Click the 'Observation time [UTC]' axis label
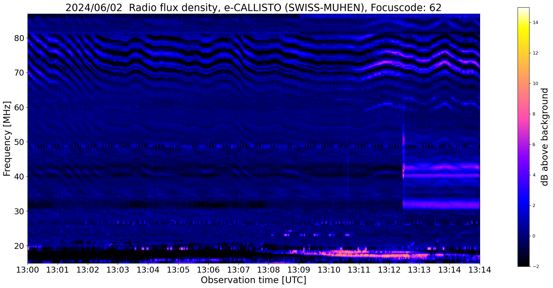Image resolution: width=553 pixels, height=288 pixels. tap(253, 280)
